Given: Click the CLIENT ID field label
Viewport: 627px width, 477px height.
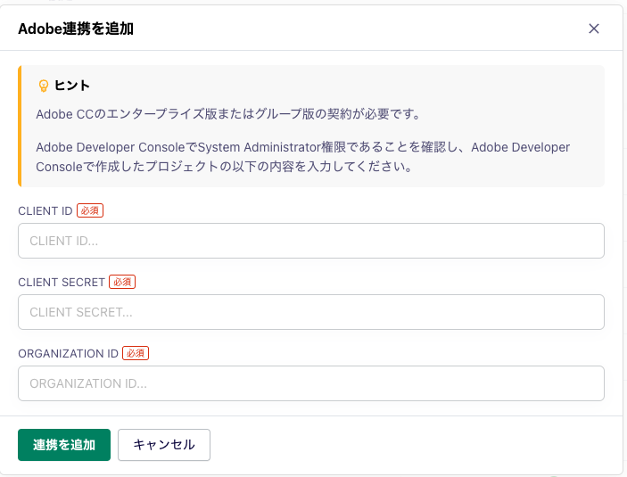Looking at the screenshot, I should point(45,210).
